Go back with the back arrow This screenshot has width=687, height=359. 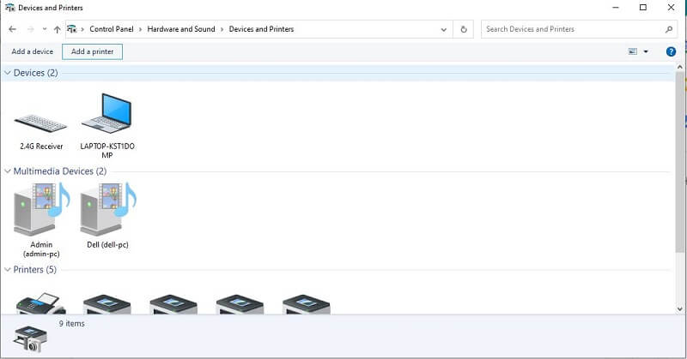coord(12,29)
